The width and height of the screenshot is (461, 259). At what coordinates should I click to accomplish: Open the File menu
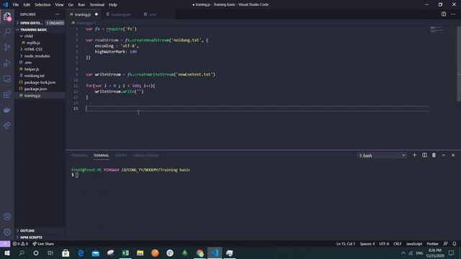(x=16, y=5)
